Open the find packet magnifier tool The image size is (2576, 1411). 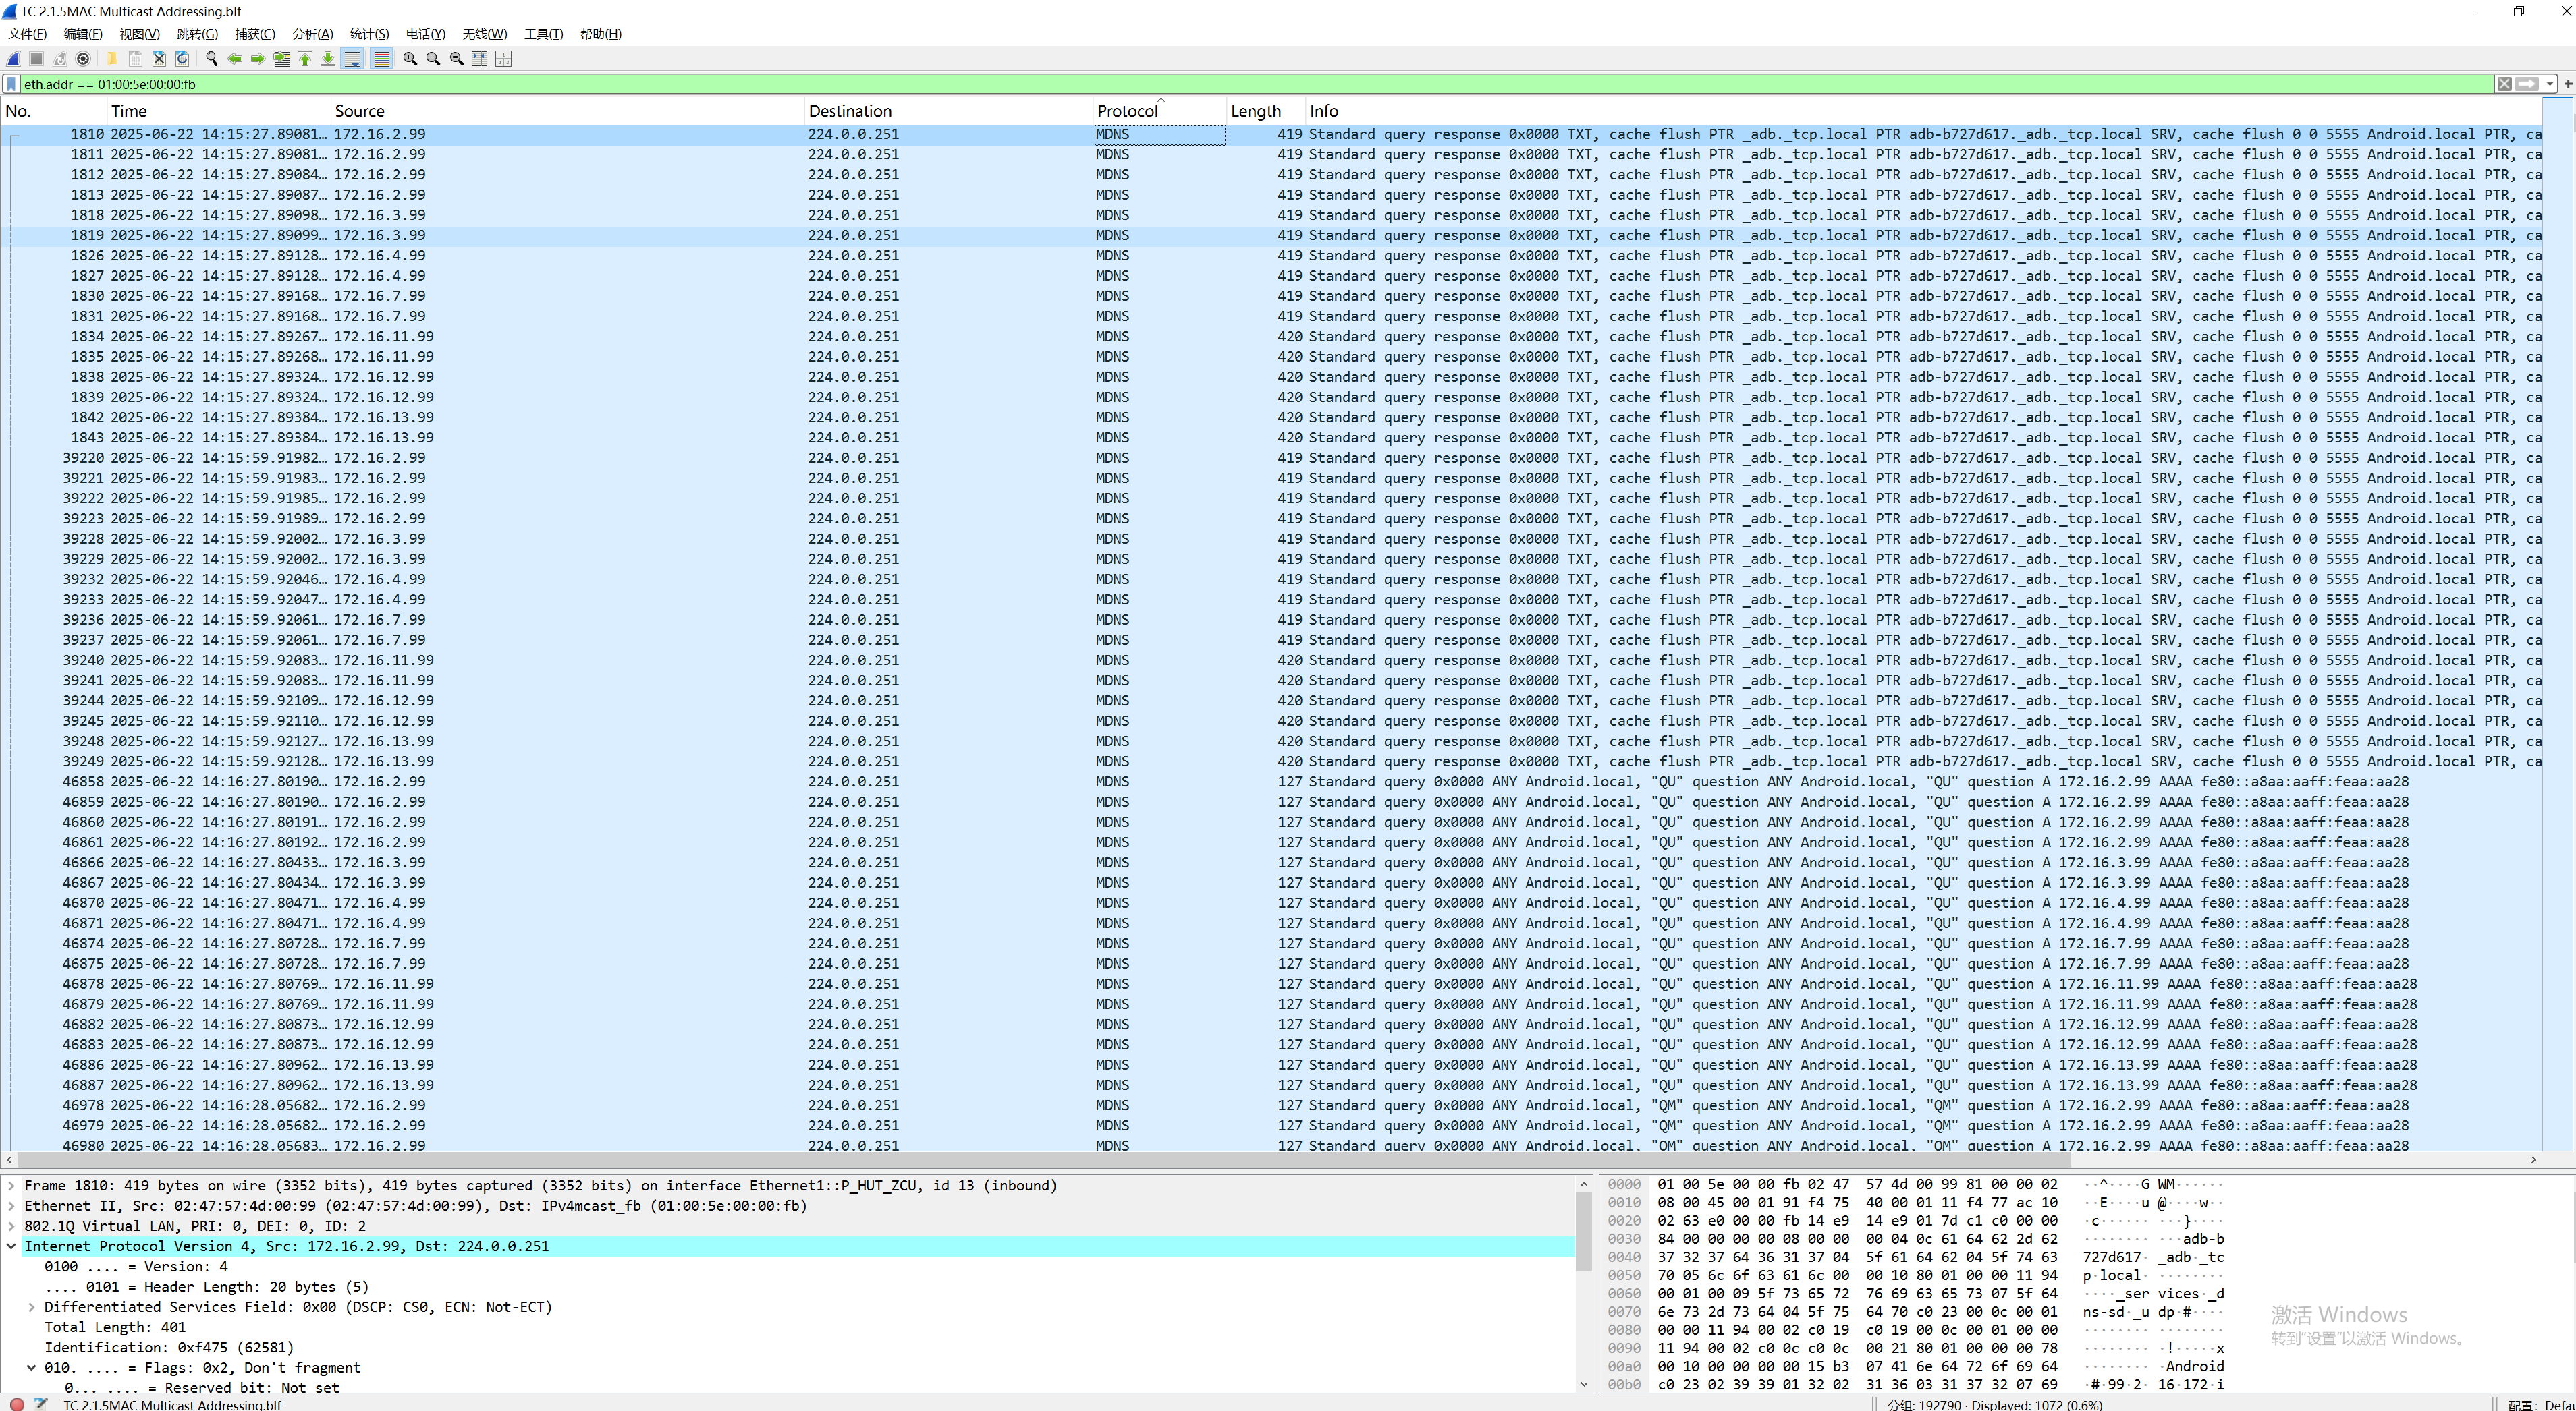[211, 59]
